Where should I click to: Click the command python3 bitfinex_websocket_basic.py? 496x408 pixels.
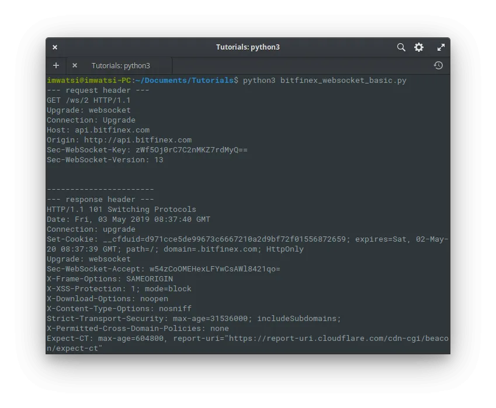[325, 81]
